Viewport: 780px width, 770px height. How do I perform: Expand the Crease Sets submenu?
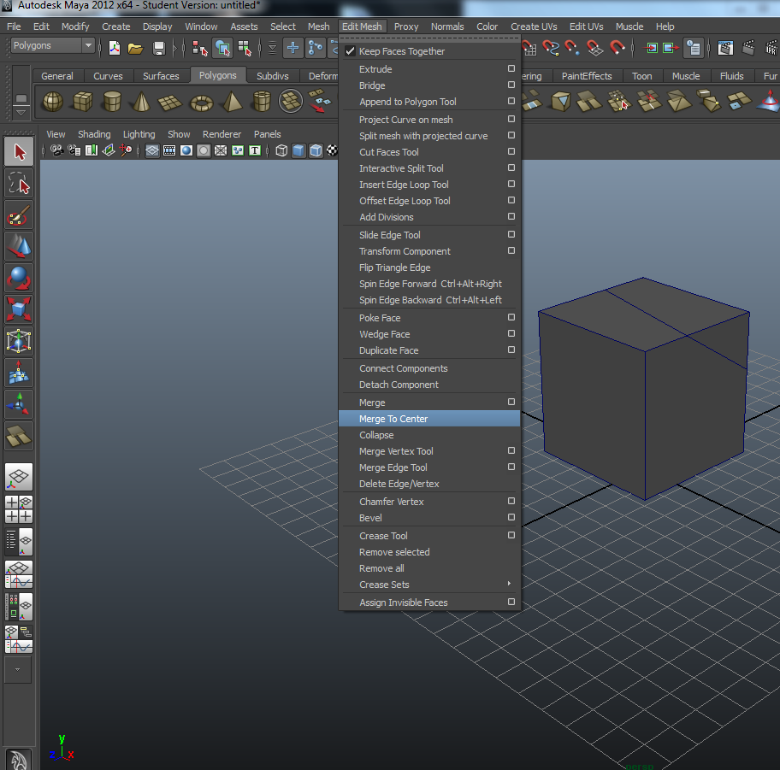[x=383, y=585]
